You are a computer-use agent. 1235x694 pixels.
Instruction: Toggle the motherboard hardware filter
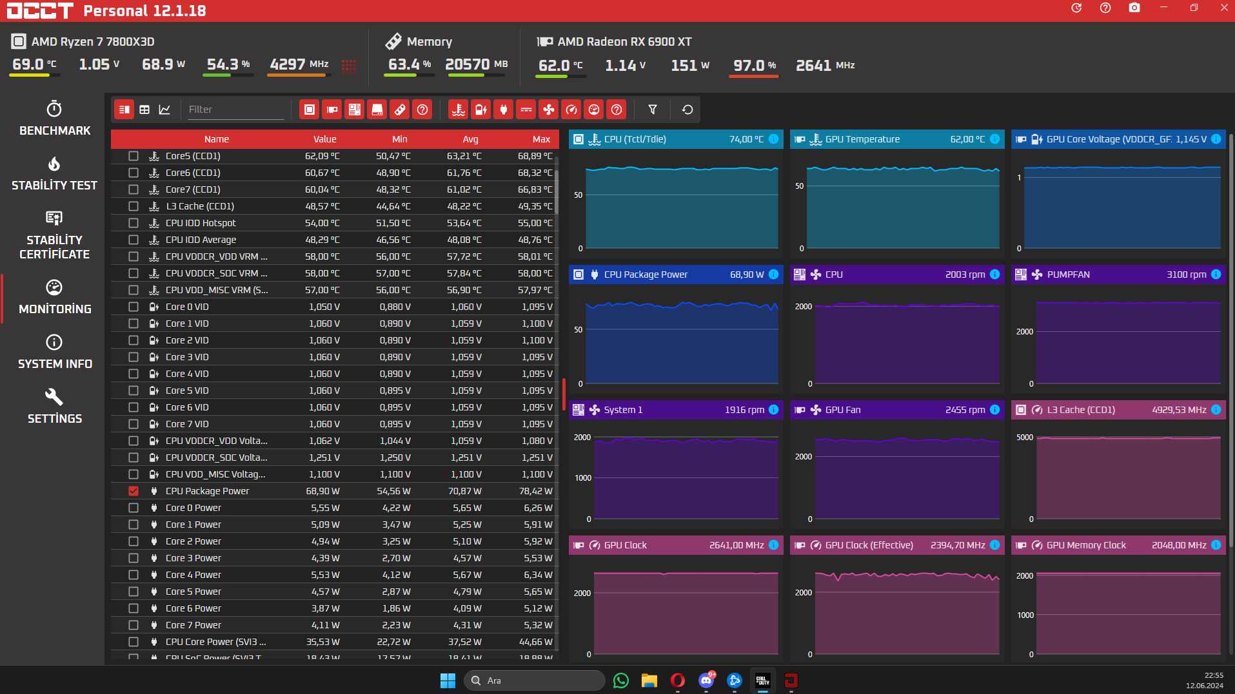(x=355, y=110)
